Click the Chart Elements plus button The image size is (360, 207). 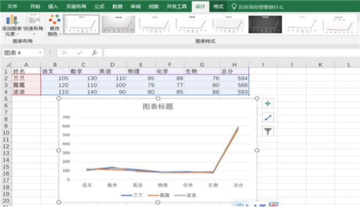[268, 104]
